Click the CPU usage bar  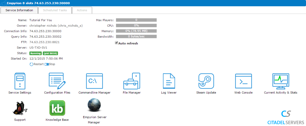coord(136,25)
